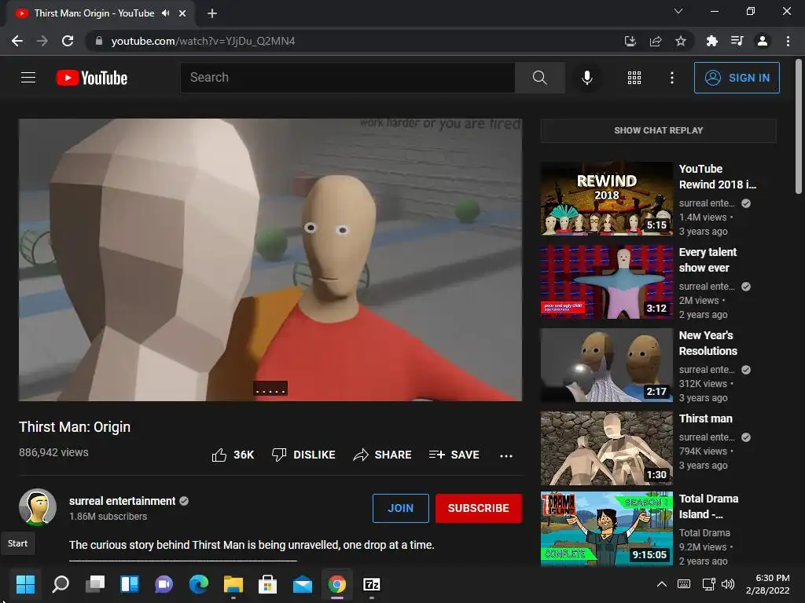Open Chrome three-dot menu
805x603 pixels.
tap(788, 41)
